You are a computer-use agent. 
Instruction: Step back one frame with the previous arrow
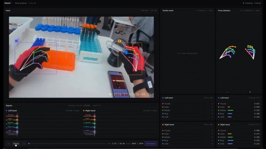(8, 144)
